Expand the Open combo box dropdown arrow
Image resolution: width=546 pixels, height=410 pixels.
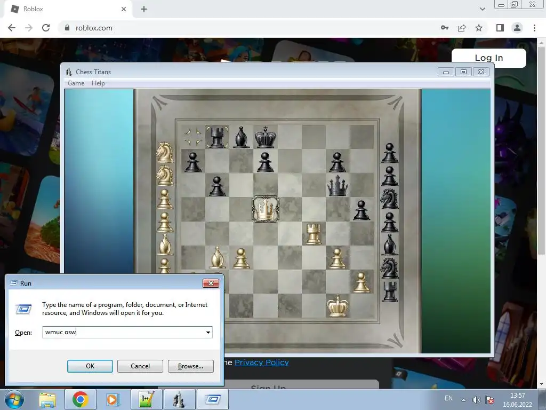click(x=208, y=332)
